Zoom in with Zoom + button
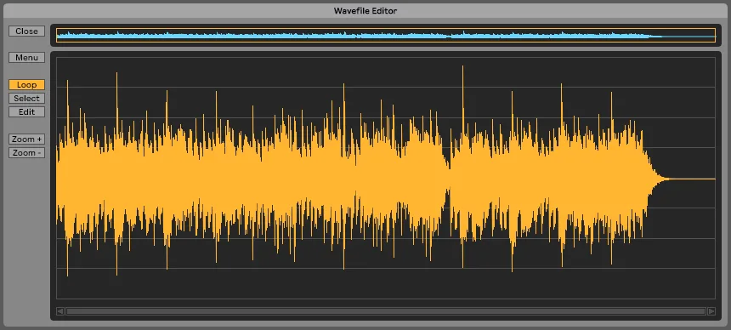The image size is (731, 330). click(x=26, y=139)
